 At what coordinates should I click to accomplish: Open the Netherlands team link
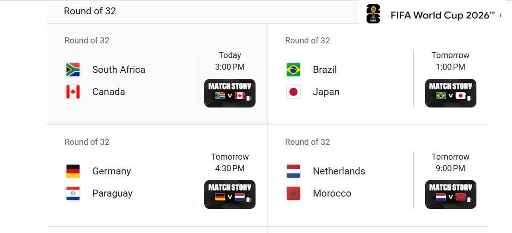[x=339, y=171]
